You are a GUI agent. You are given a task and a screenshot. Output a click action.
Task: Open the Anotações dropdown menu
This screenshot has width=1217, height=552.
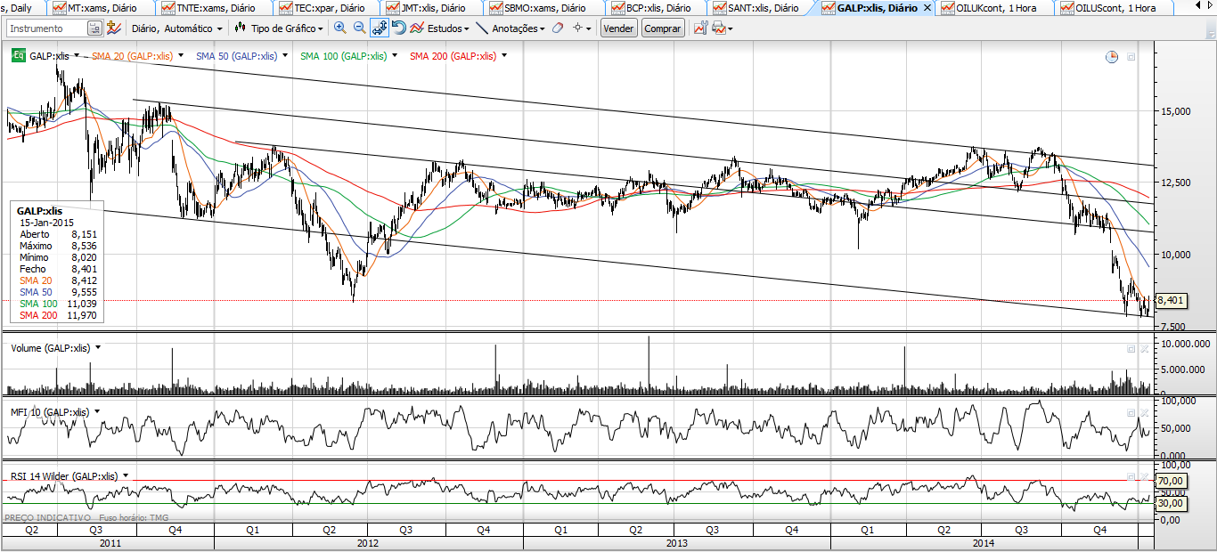(519, 28)
